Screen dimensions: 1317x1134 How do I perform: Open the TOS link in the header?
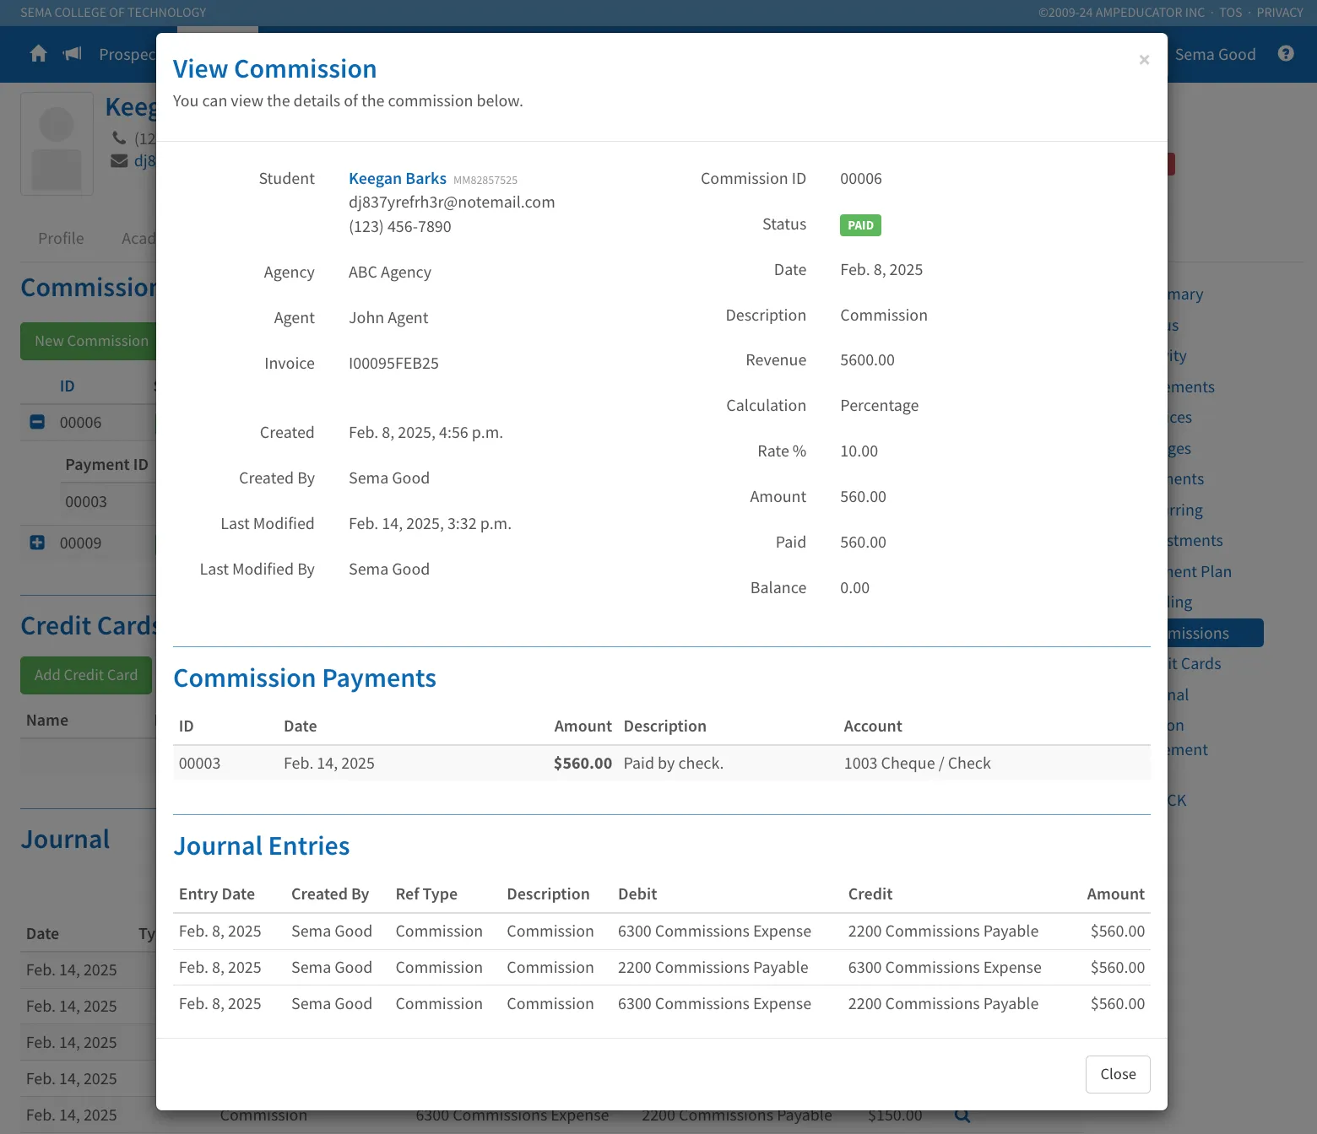point(1230,13)
